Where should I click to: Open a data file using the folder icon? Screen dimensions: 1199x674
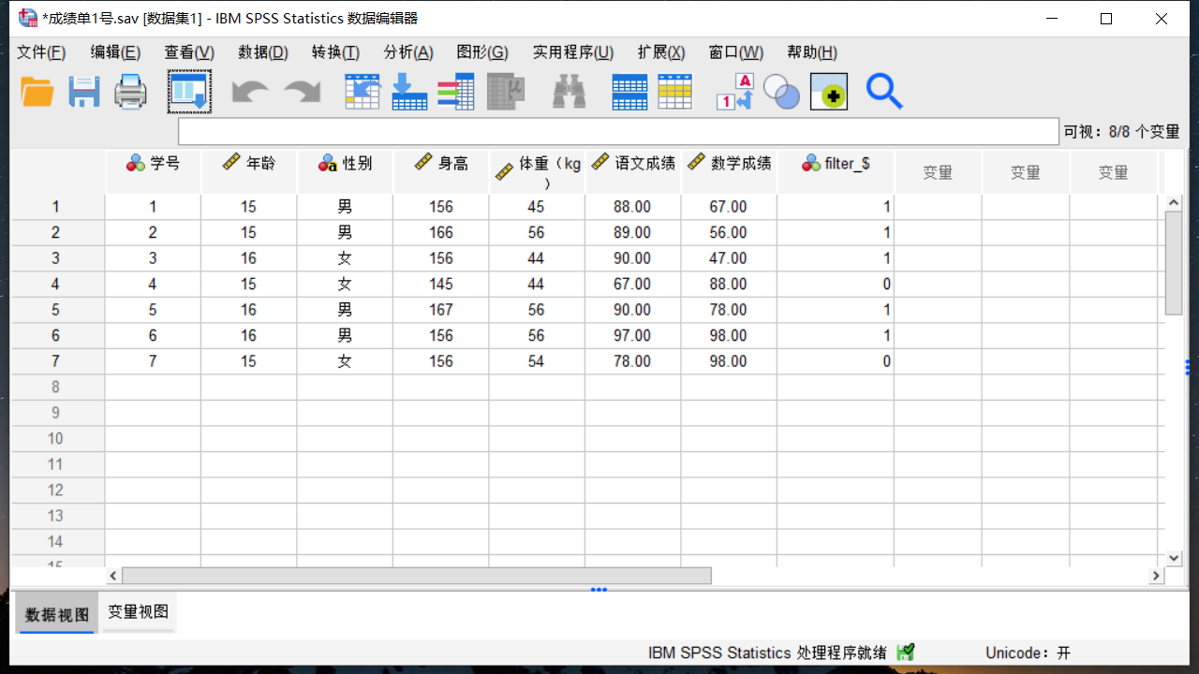click(x=37, y=91)
